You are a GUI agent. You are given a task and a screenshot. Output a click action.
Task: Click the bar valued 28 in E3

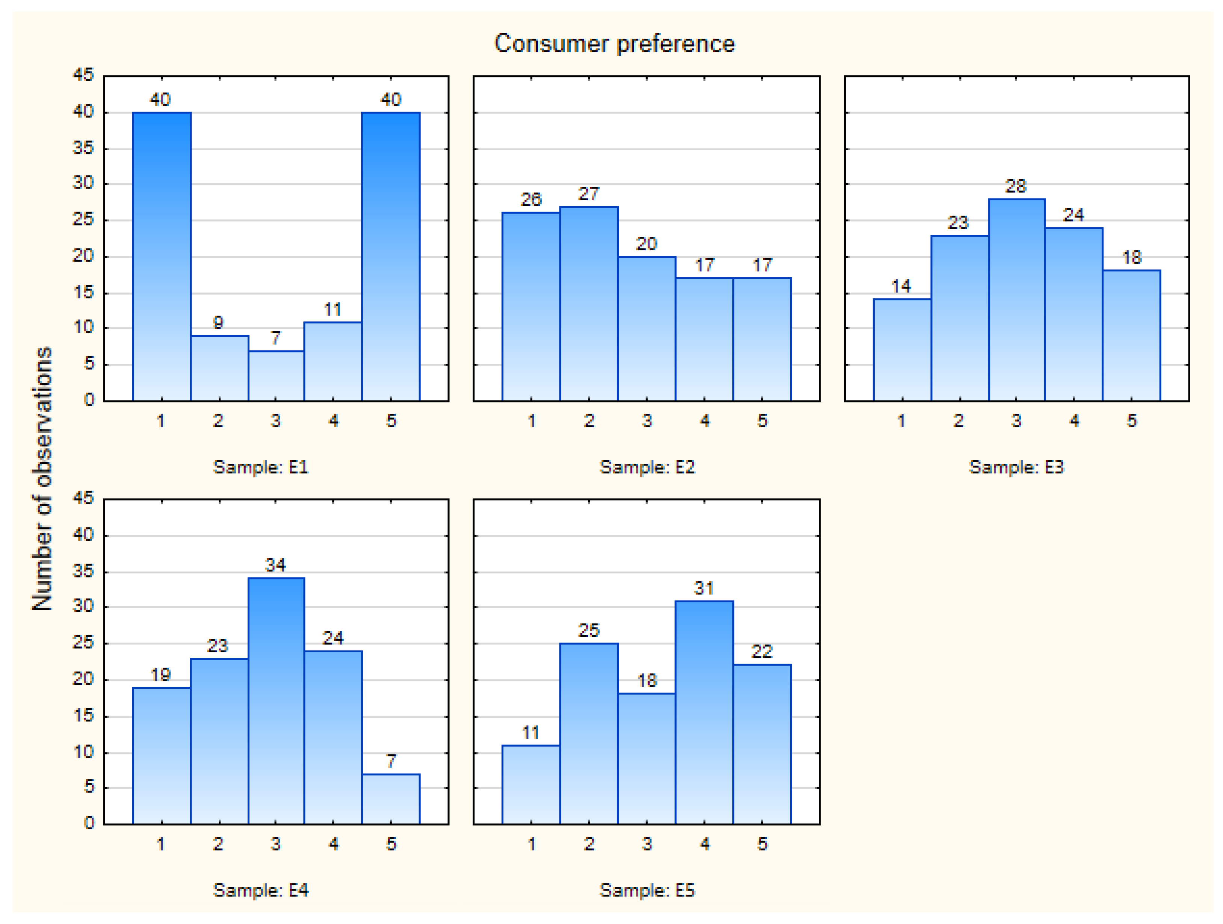1016,300
